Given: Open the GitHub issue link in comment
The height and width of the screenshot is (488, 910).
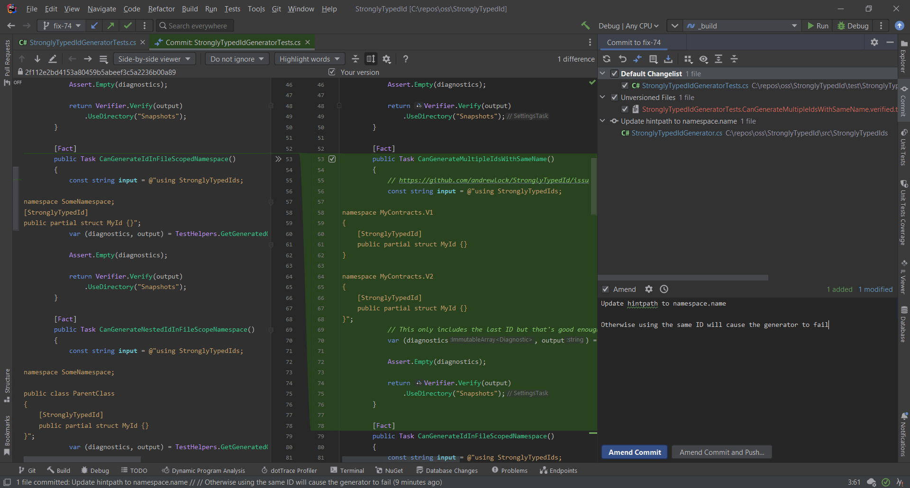Looking at the screenshot, I should tap(493, 180).
